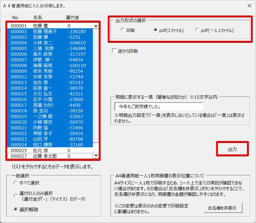
Task: Click the message text field 今年もご苦労様でした
Action: click(x=159, y=106)
